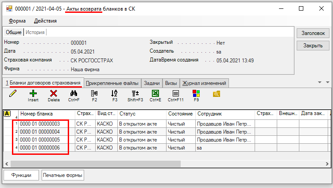Switch to the История tab
Viewport: 333px width, 188px height.
pyautogui.click(x=35, y=32)
